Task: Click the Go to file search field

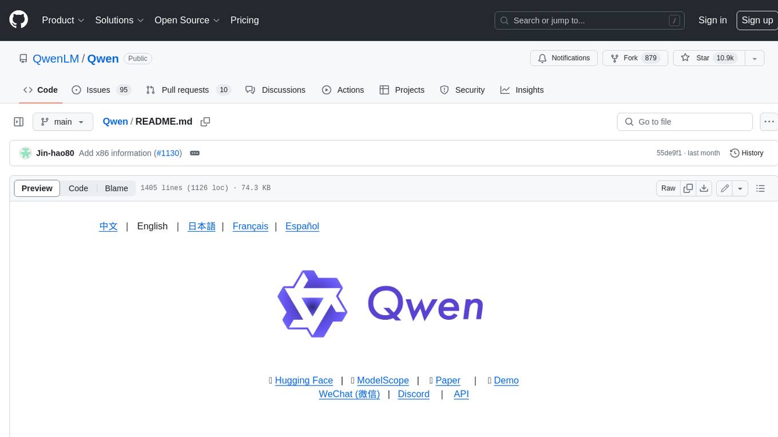Action: [x=685, y=122]
